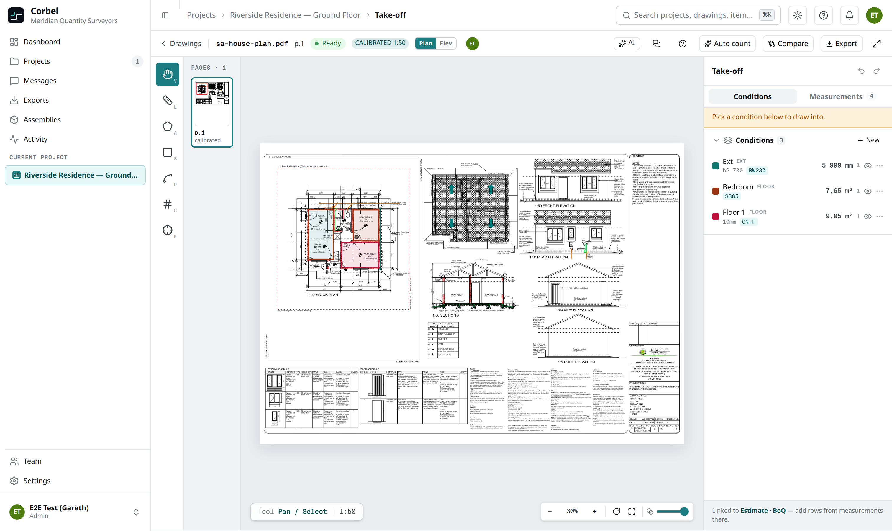
Task: Select Ext condition teal swatch
Action: (716, 166)
